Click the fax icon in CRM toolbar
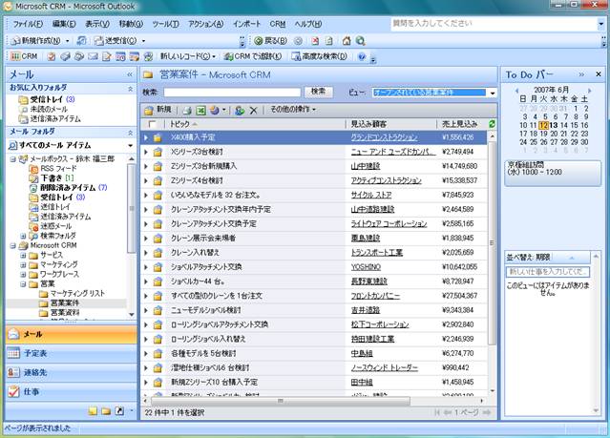This screenshot has width=610, height=438. pyautogui.click(x=65, y=57)
